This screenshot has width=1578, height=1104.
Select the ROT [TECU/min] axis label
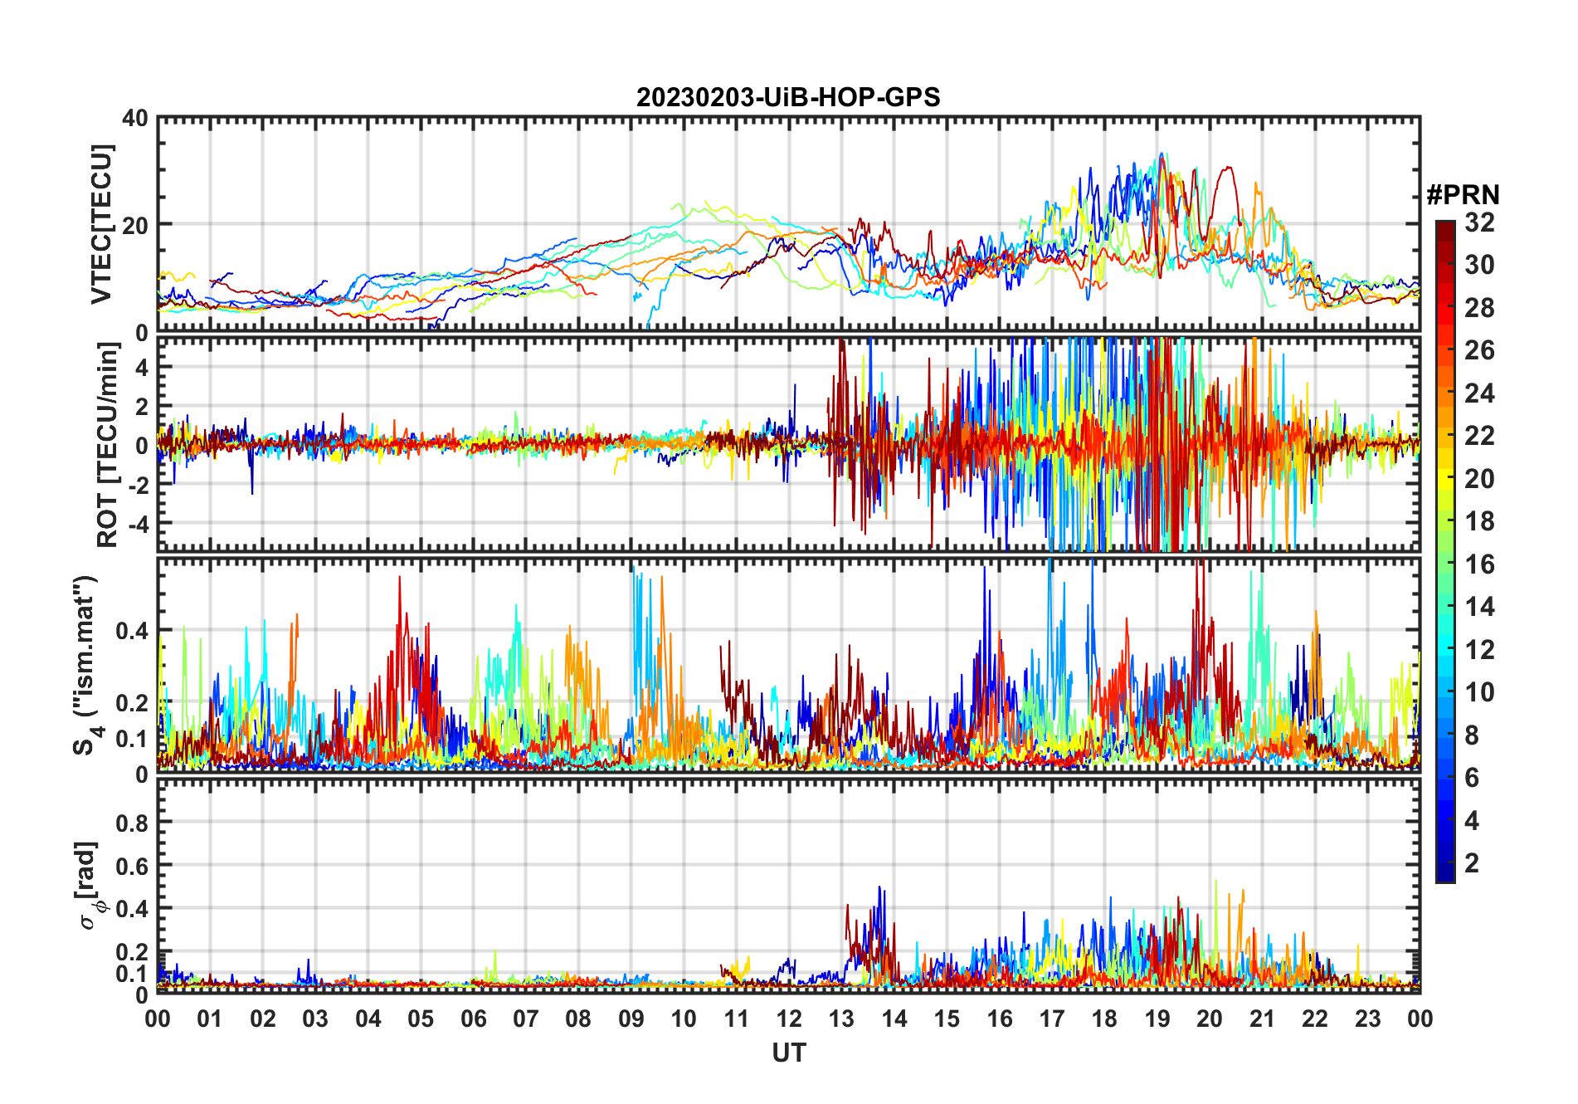pos(107,445)
